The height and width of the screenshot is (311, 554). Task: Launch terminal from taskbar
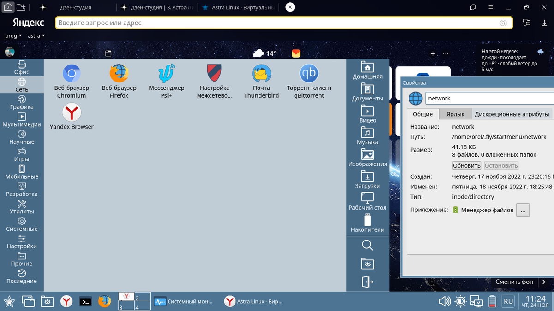[x=85, y=302]
